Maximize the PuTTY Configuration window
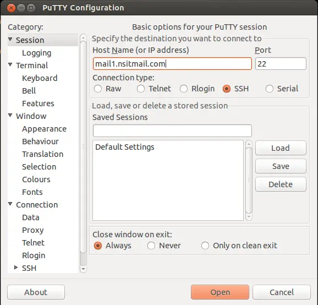318x305 pixels. pyautogui.click(x=31, y=8)
